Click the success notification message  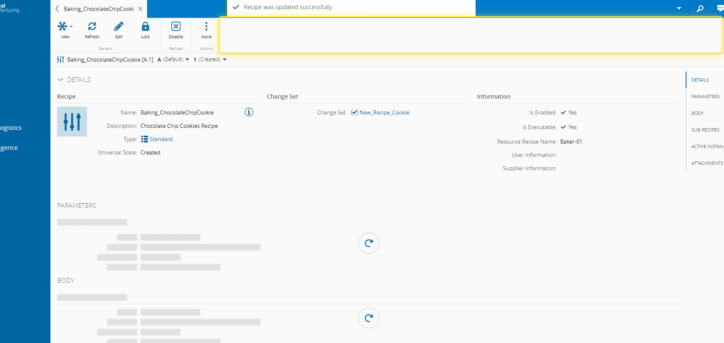click(x=288, y=7)
